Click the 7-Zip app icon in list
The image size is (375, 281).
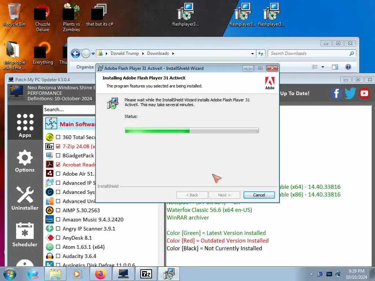(49, 146)
